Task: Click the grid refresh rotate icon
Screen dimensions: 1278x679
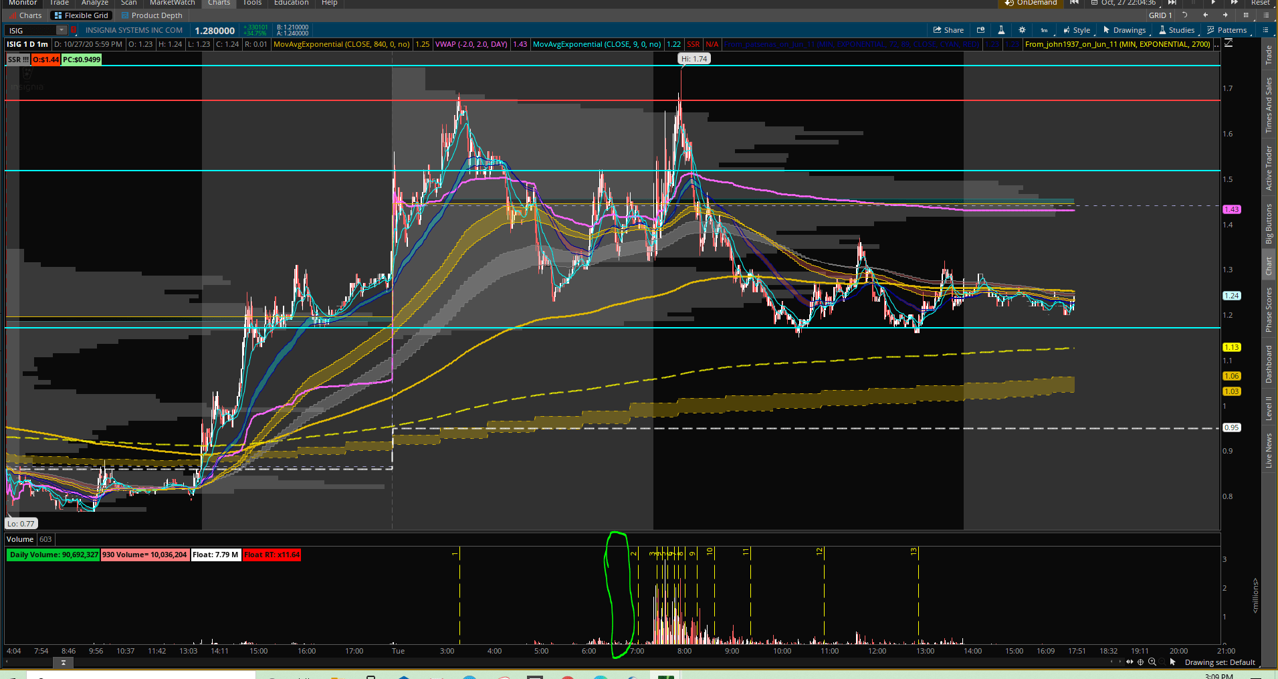Action: pos(1184,15)
